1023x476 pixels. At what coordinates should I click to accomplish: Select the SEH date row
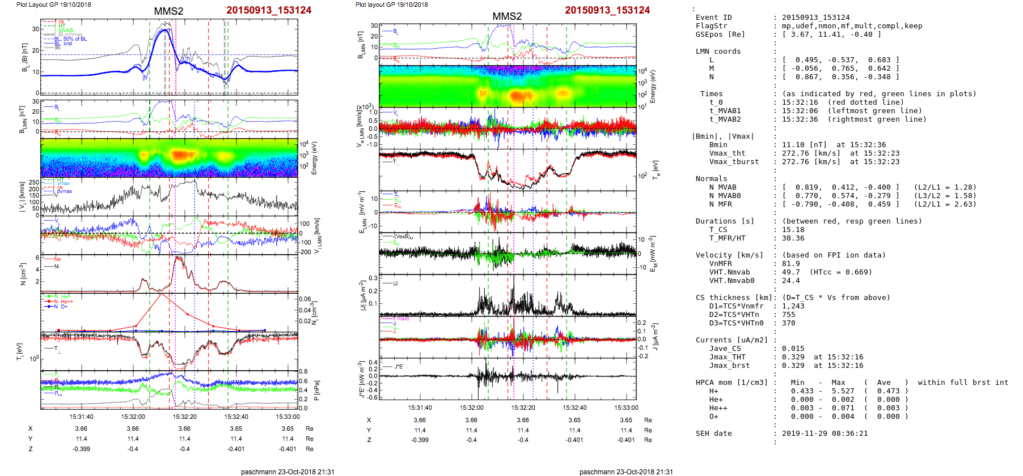click(713, 434)
